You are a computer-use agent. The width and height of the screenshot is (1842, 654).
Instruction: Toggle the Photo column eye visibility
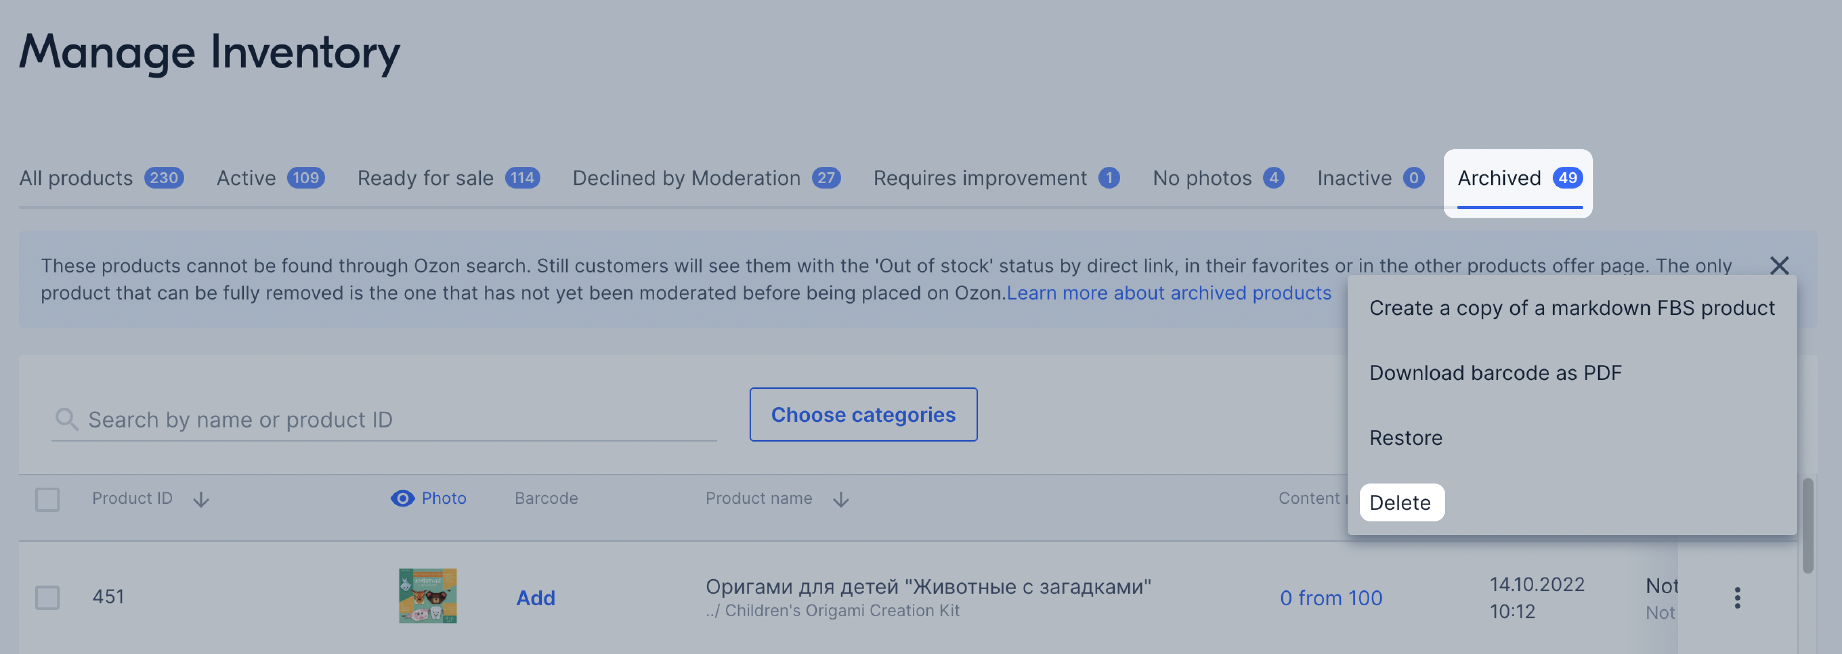pyautogui.click(x=403, y=498)
